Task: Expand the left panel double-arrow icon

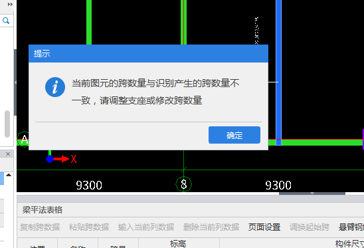Action: (x=10, y=4)
